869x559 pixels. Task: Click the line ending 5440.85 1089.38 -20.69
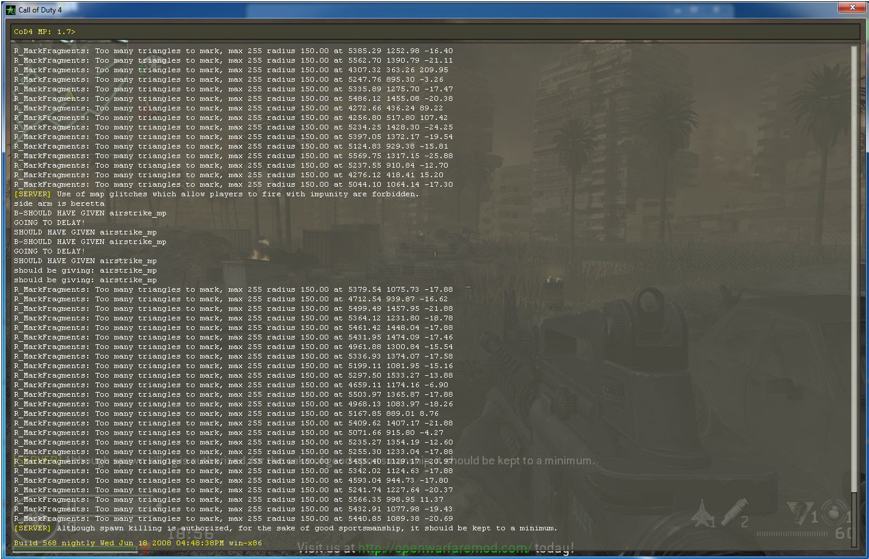pos(233,518)
